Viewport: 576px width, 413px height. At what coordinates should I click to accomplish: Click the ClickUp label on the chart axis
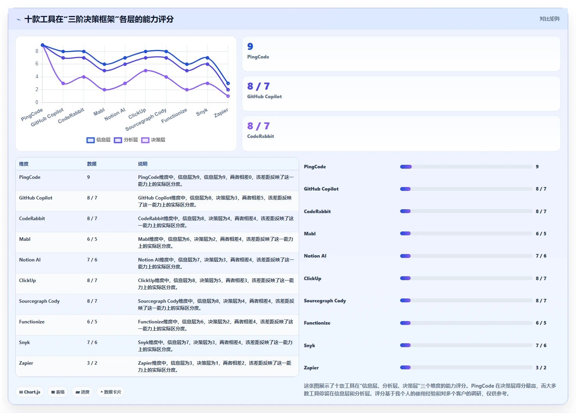point(137,114)
